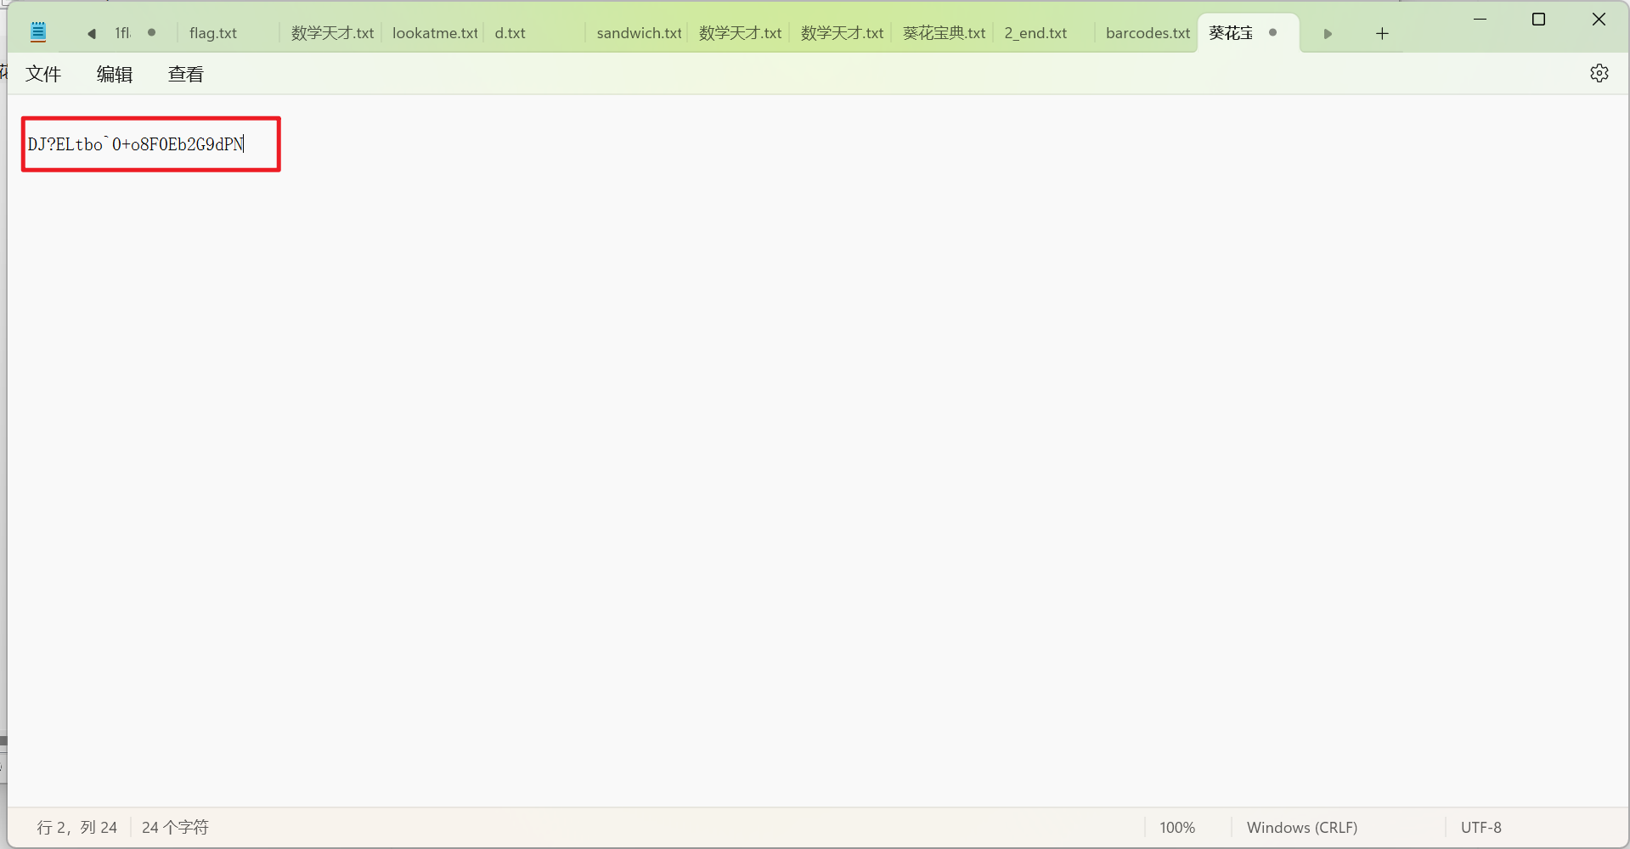The image size is (1630, 849).
Task: Add a new tab with plus
Action: [1382, 34]
